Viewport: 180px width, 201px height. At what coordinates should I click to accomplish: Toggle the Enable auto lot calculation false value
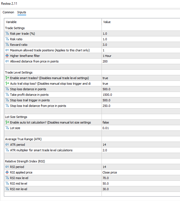(x=106, y=122)
